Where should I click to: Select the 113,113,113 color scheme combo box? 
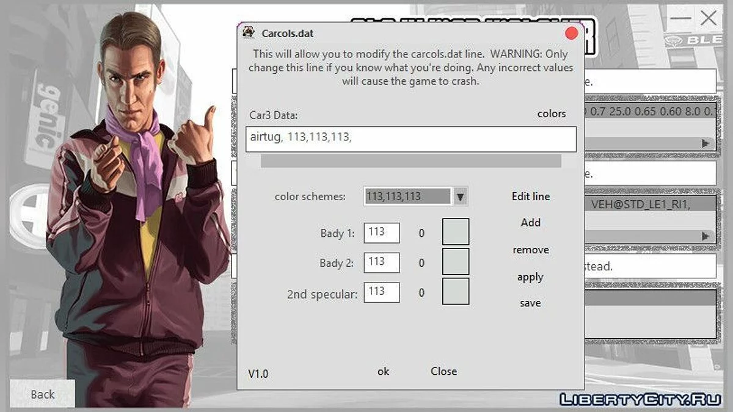coord(407,197)
